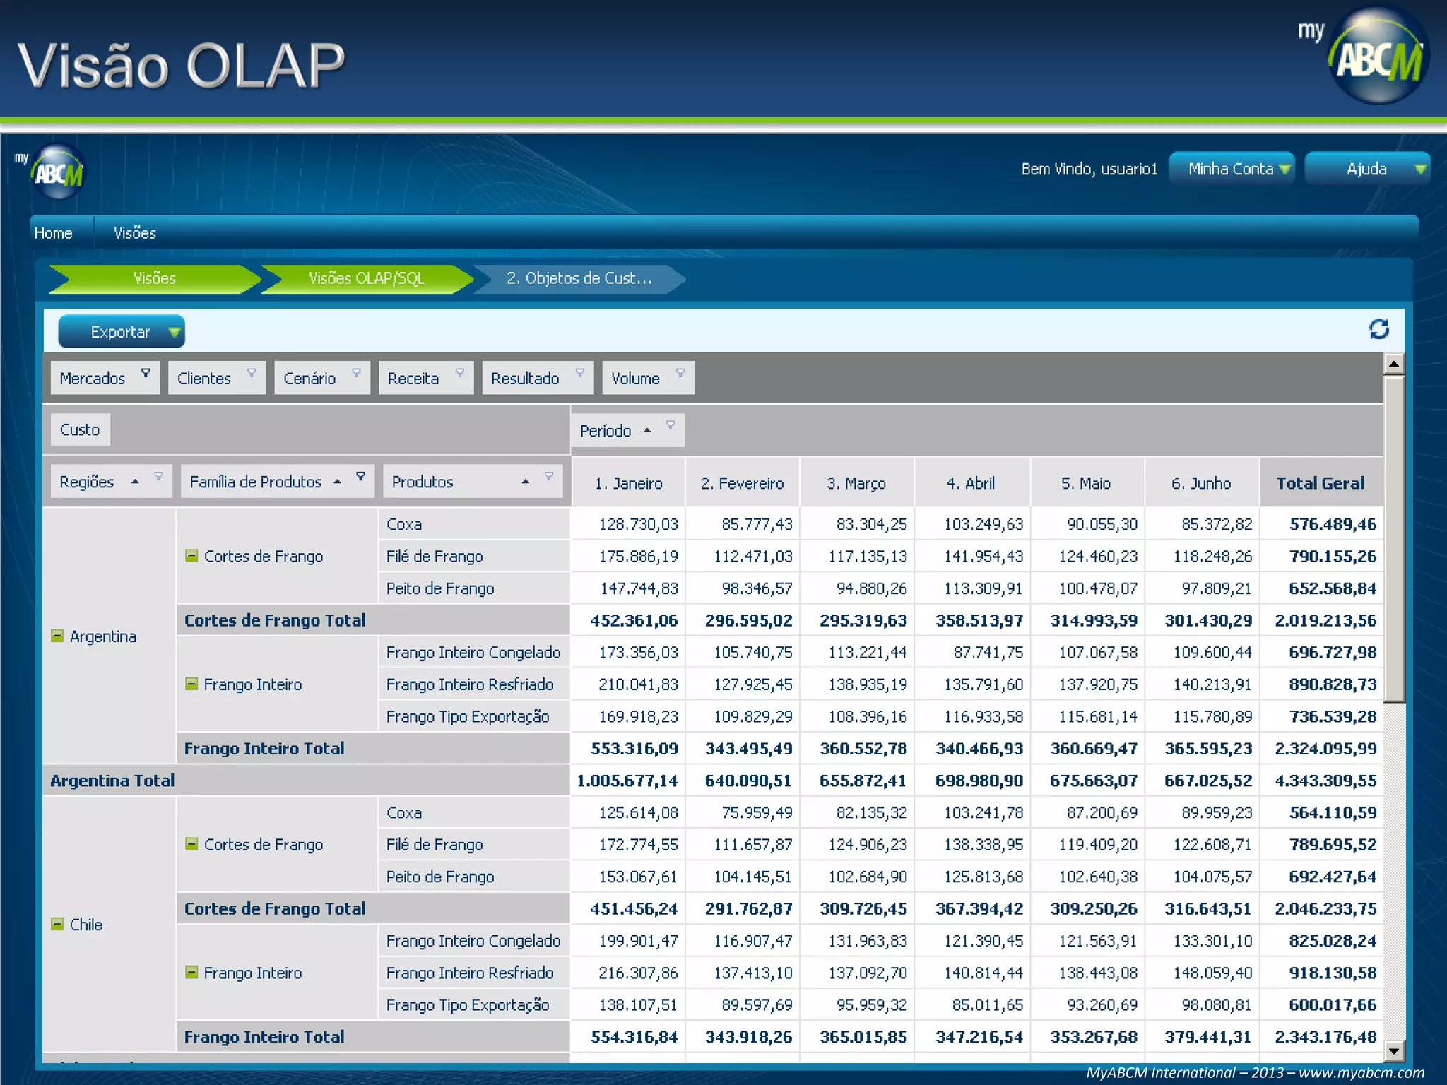Collapse the Argentina region row
The width and height of the screenshot is (1447, 1085).
(x=57, y=636)
